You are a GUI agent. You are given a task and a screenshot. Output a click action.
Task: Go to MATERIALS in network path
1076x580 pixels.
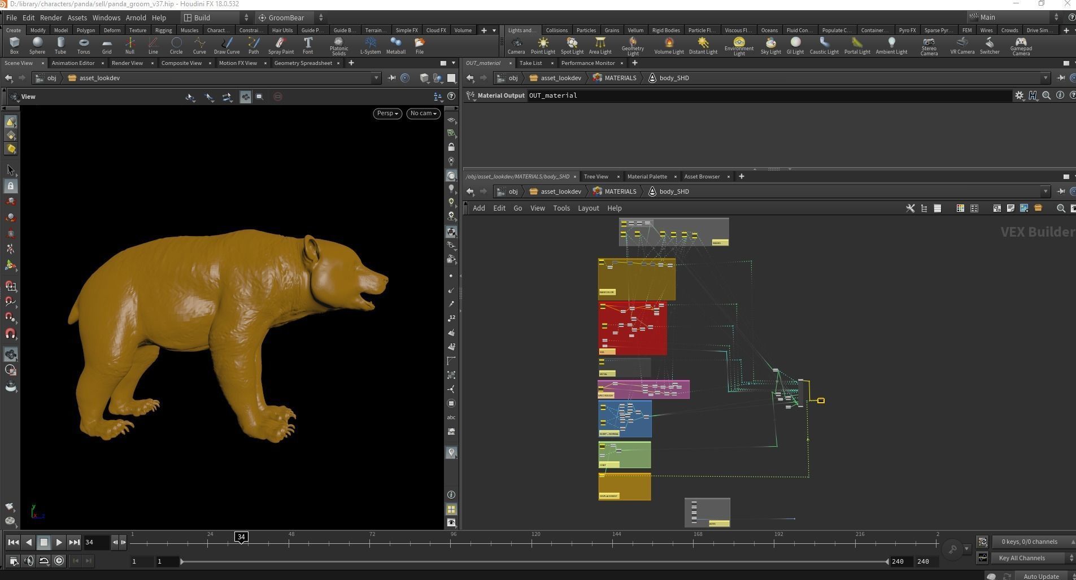[x=620, y=191]
